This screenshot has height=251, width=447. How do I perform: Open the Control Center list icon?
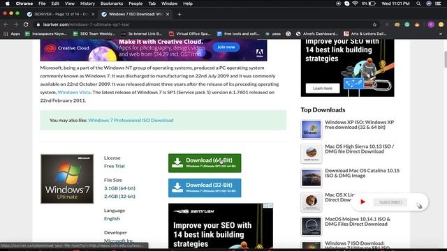438,3
